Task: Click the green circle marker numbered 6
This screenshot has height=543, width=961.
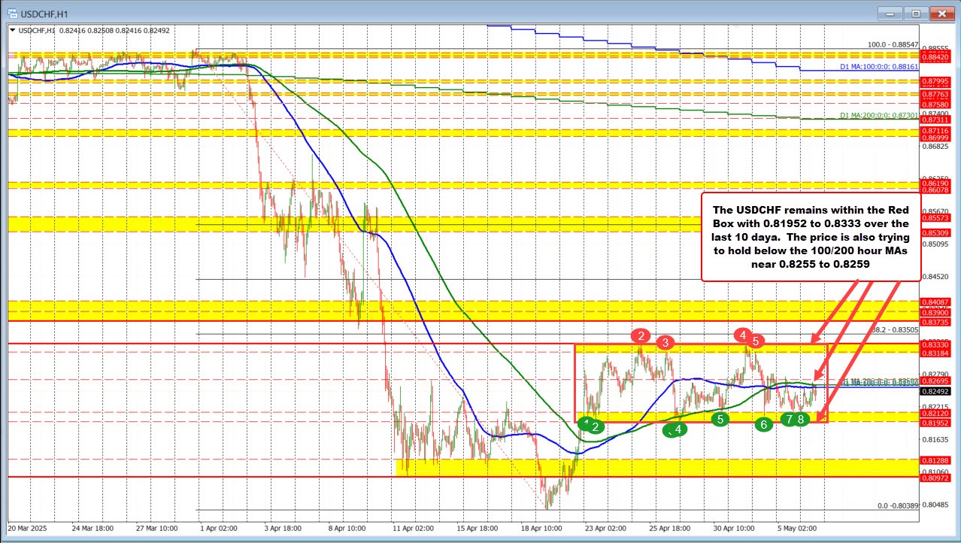Action: point(765,425)
